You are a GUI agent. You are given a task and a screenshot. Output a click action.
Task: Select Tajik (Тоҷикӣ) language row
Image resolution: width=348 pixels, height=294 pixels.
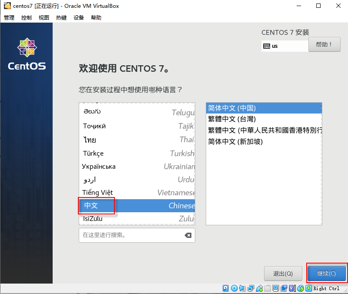[x=137, y=126]
